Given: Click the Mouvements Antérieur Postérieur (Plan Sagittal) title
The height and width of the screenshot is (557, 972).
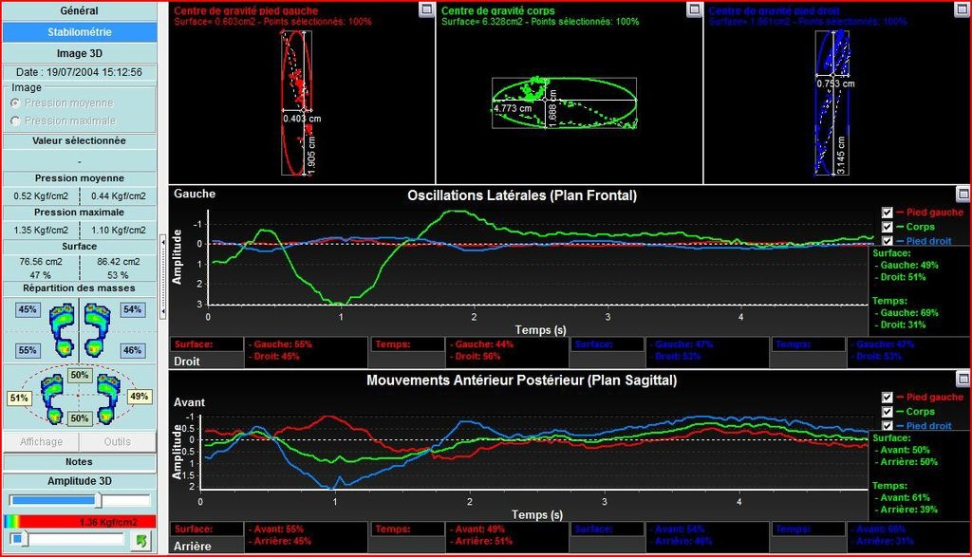Looking at the screenshot, I should click(521, 381).
